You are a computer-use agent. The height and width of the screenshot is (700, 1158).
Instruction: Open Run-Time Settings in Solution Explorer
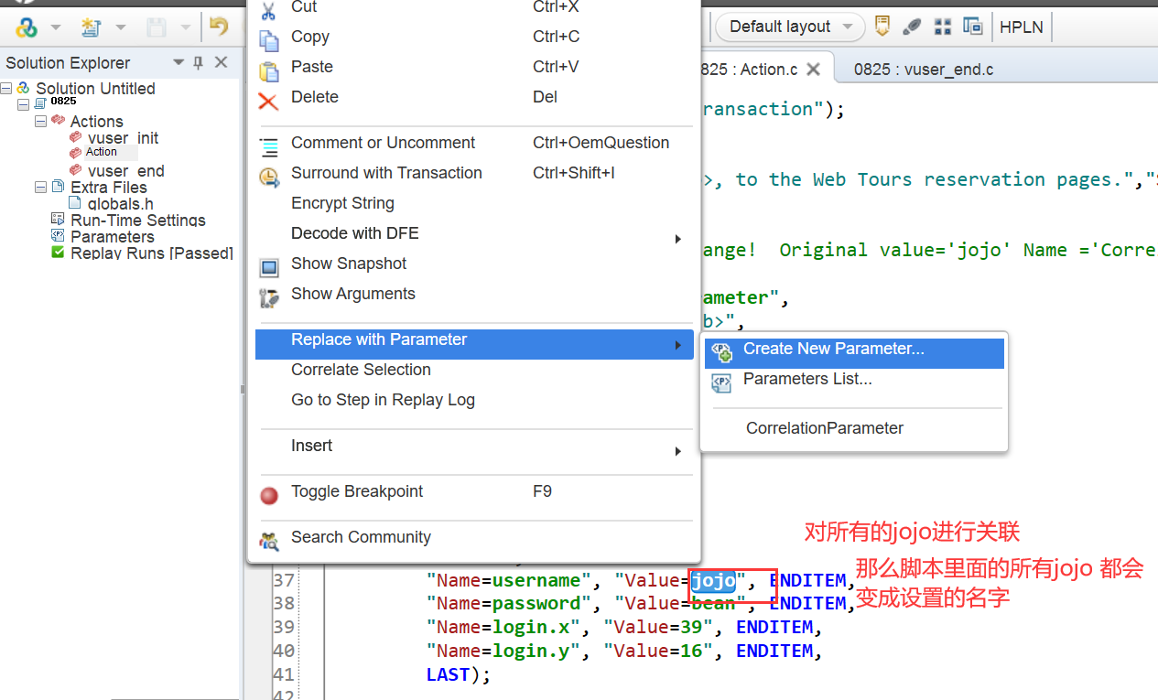tap(138, 221)
